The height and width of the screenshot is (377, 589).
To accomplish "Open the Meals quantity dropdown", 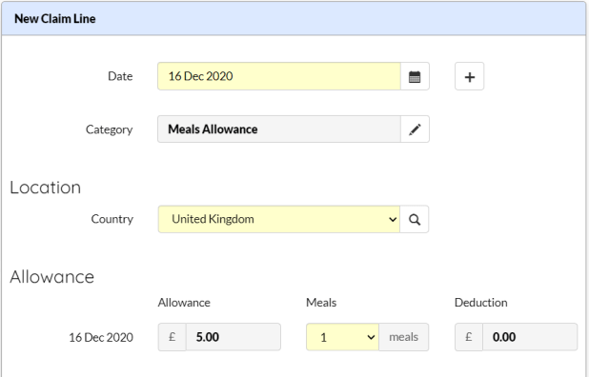I will tap(342, 337).
